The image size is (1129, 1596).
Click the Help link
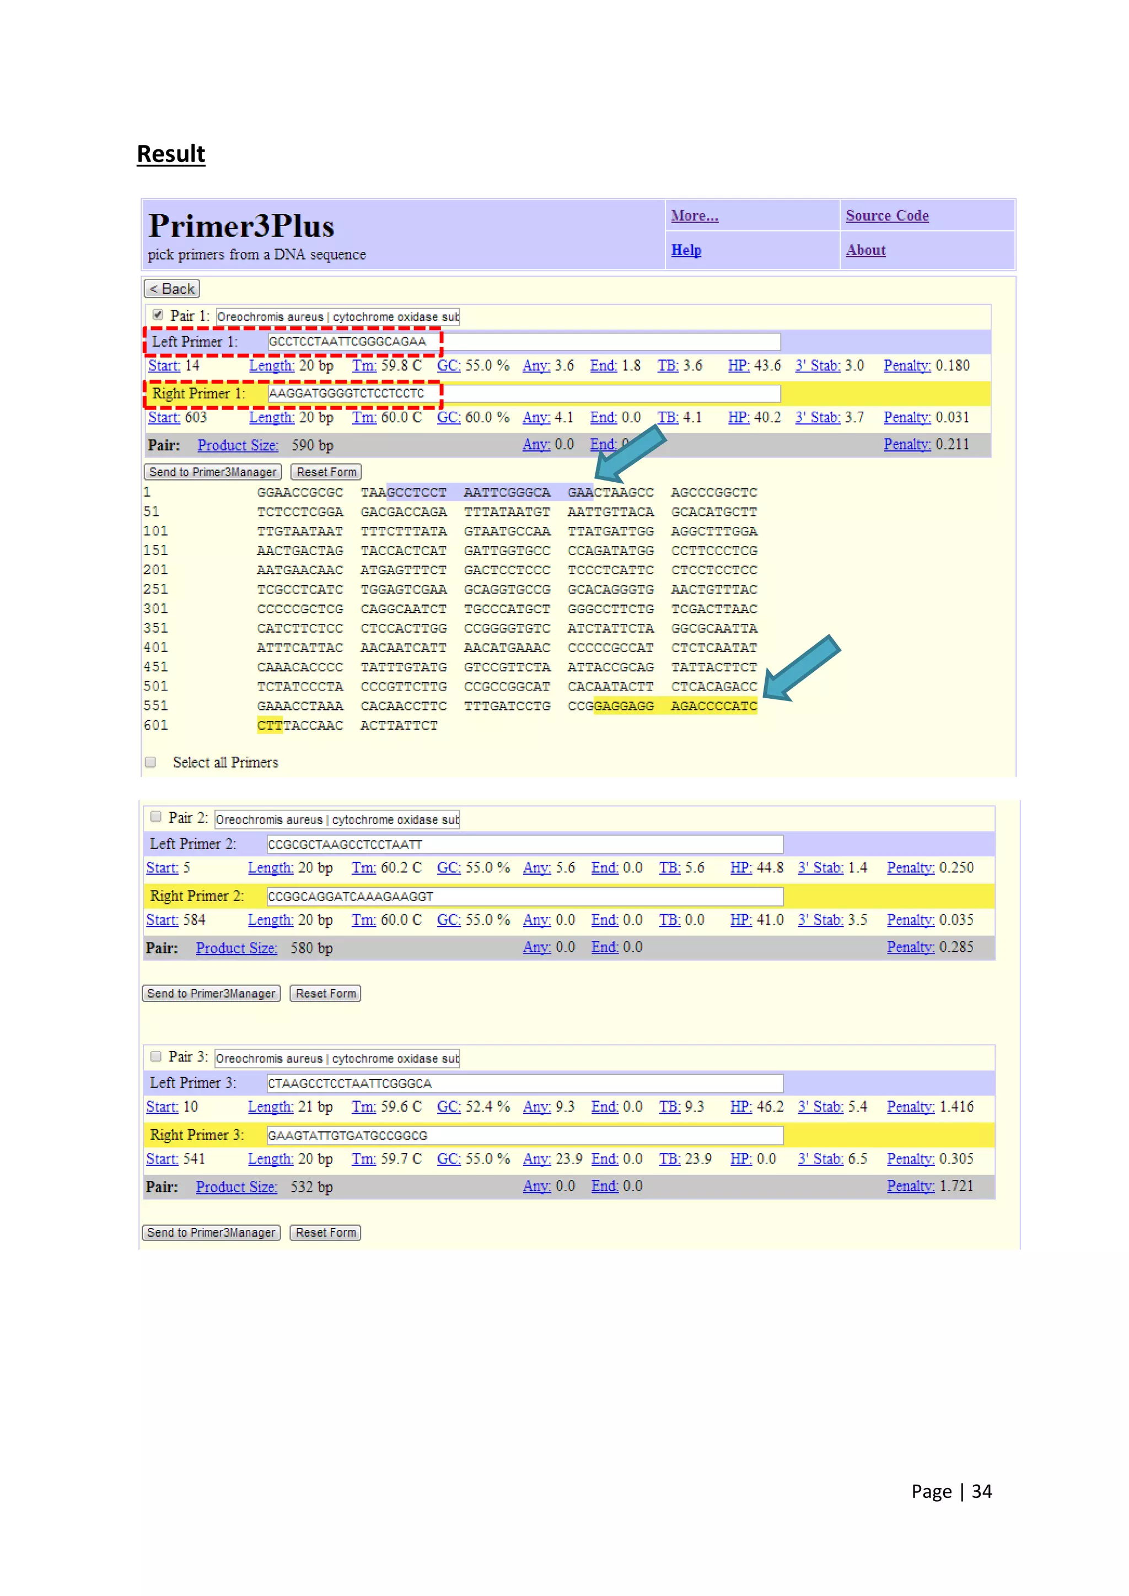(x=685, y=250)
